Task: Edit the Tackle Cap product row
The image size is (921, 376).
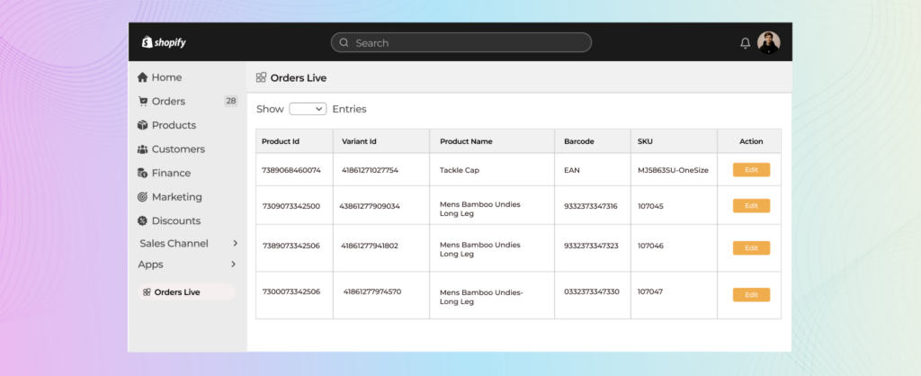Action: tap(751, 170)
